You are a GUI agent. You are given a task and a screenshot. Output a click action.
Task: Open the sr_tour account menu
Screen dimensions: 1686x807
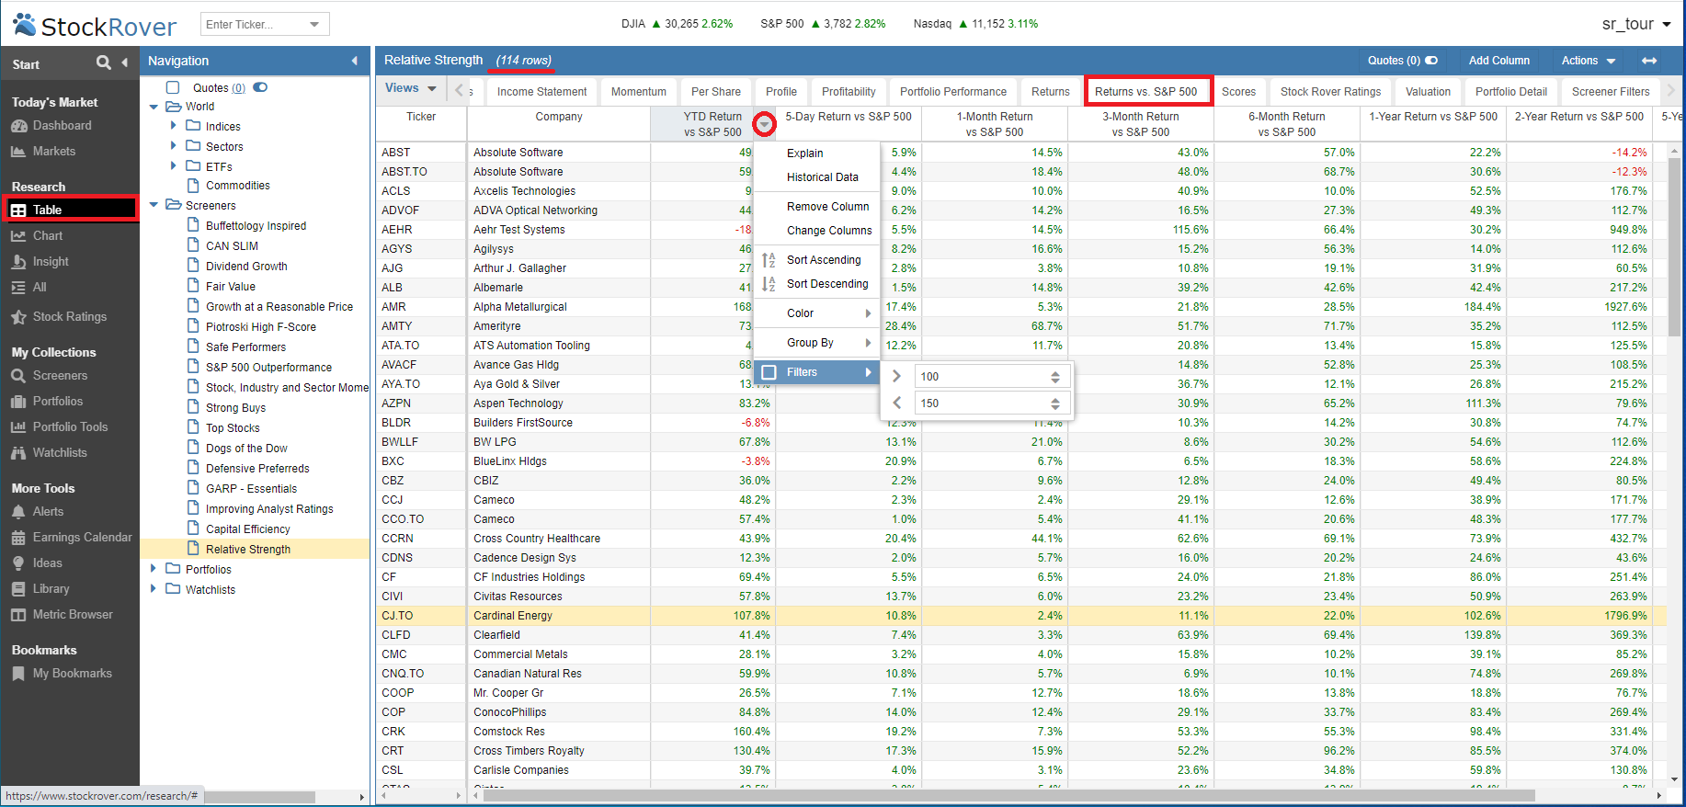(1636, 24)
